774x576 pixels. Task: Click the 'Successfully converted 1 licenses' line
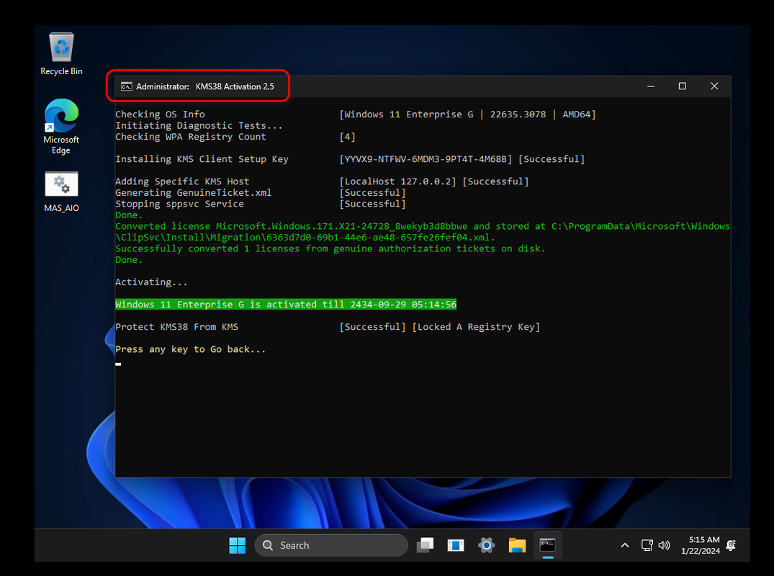[330, 249]
